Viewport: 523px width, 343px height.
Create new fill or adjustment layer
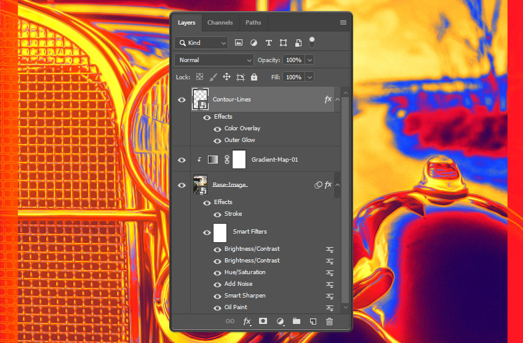[x=280, y=321]
